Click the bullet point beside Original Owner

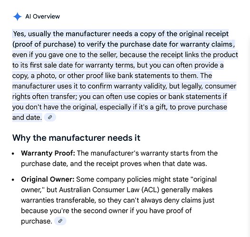tap(13, 180)
